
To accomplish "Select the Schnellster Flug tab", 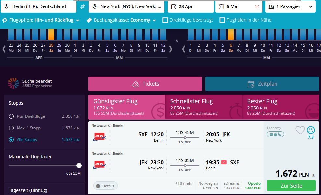I will point(204,107).
